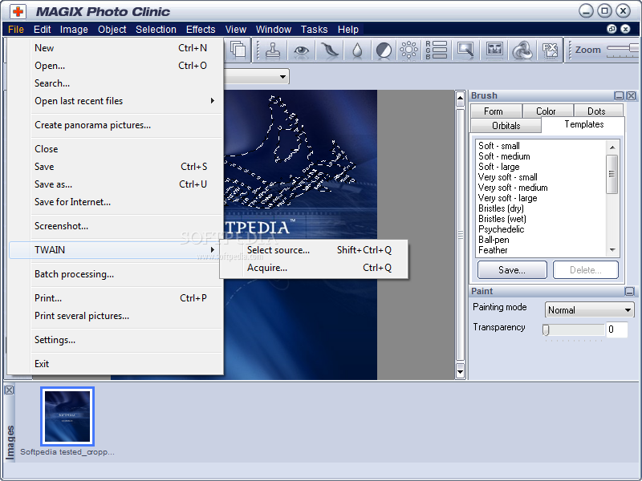
Task: Switch to the Form tab
Action: pos(496,111)
